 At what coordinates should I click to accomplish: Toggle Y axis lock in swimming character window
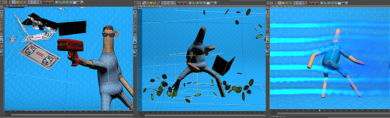pyautogui.click(x=299, y=3)
